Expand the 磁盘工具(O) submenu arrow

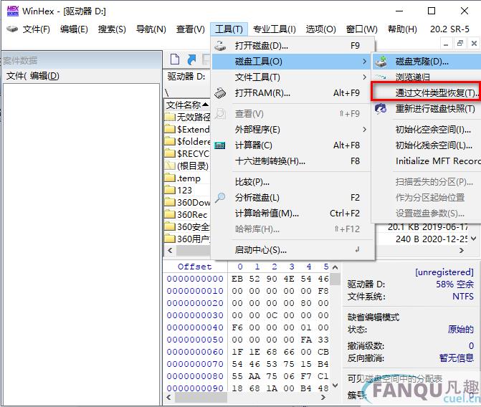tap(364, 62)
